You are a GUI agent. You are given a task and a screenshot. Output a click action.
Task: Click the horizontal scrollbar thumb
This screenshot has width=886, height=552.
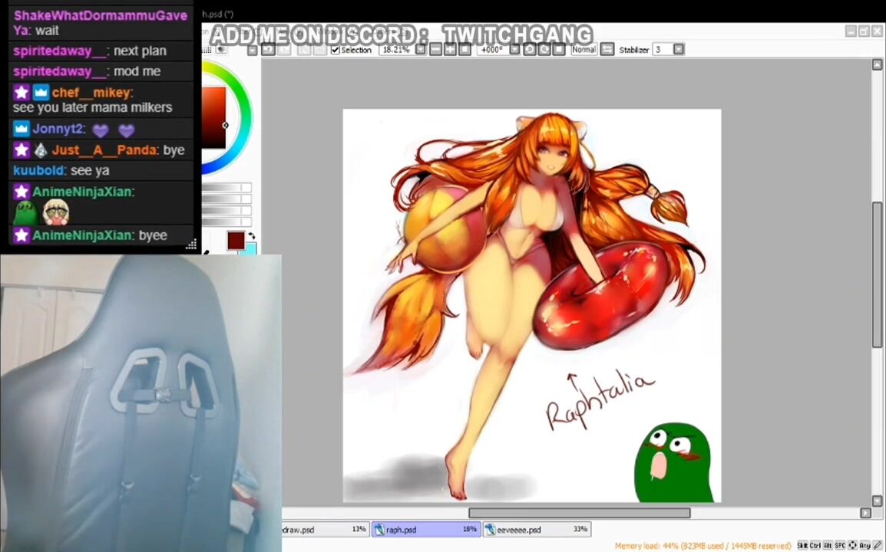point(579,512)
